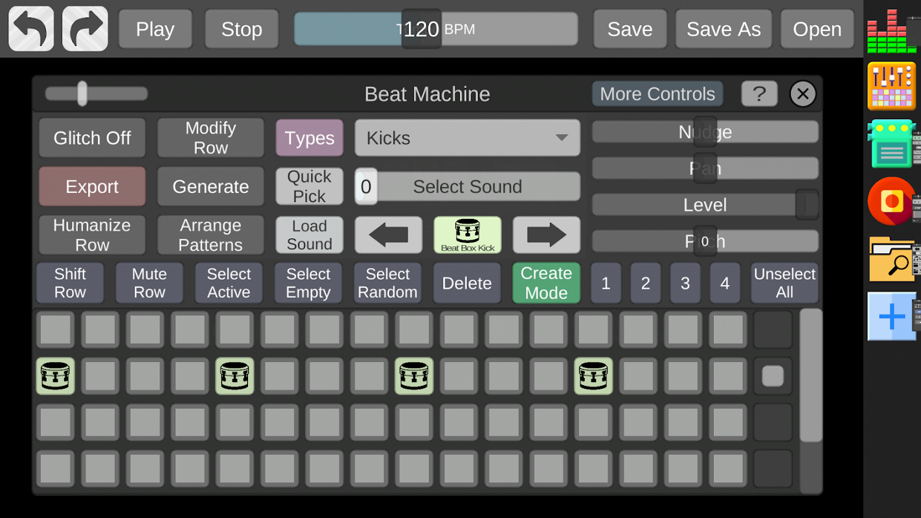The width and height of the screenshot is (921, 518).
Task: Click the Level slider
Action: 705,205
